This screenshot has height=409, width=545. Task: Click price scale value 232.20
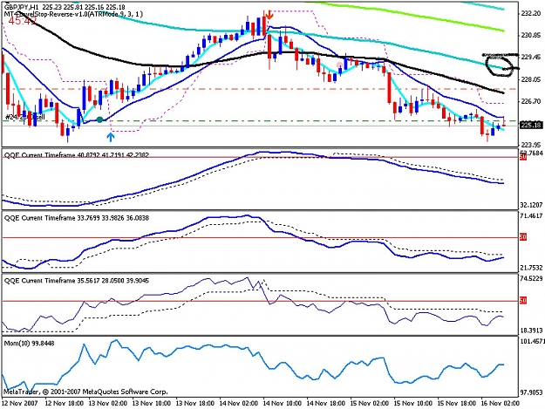[530, 13]
